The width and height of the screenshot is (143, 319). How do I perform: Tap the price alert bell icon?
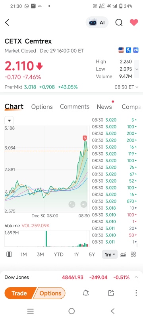(x=86, y=293)
